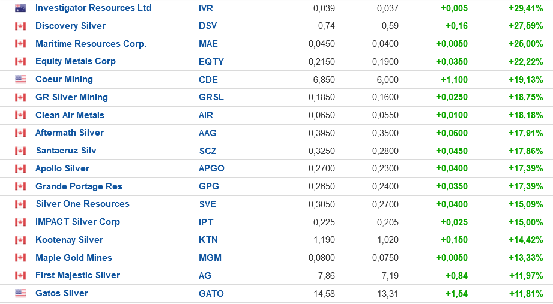Select the Grande Portage Res link

click(x=79, y=186)
